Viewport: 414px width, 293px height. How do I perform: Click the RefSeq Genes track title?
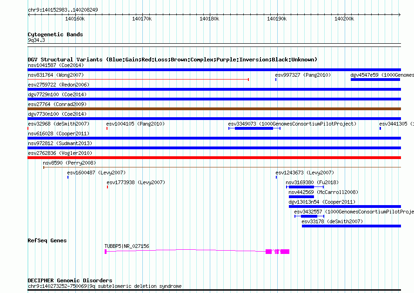[x=47, y=240]
